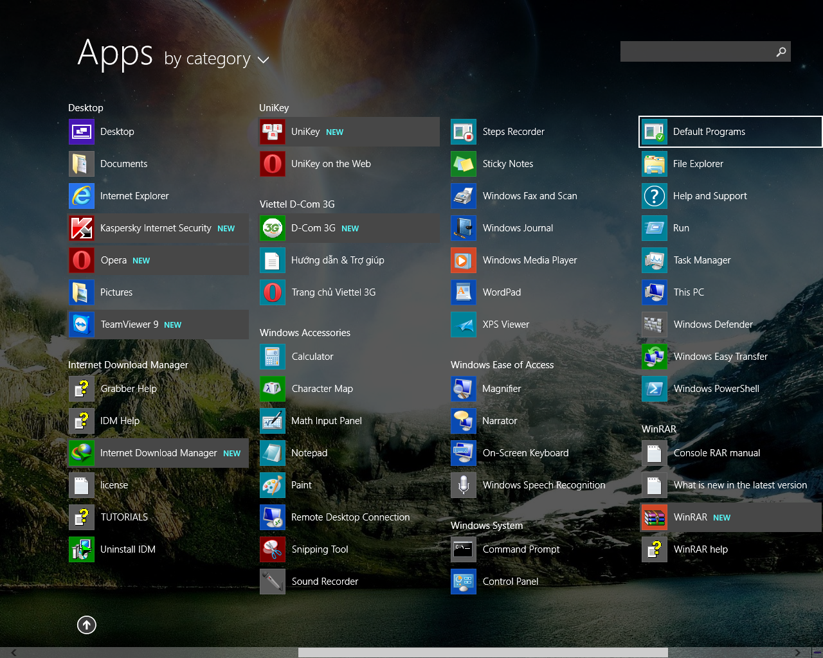Click the 'WinRAR' group header
823x658 pixels.
[x=659, y=429]
